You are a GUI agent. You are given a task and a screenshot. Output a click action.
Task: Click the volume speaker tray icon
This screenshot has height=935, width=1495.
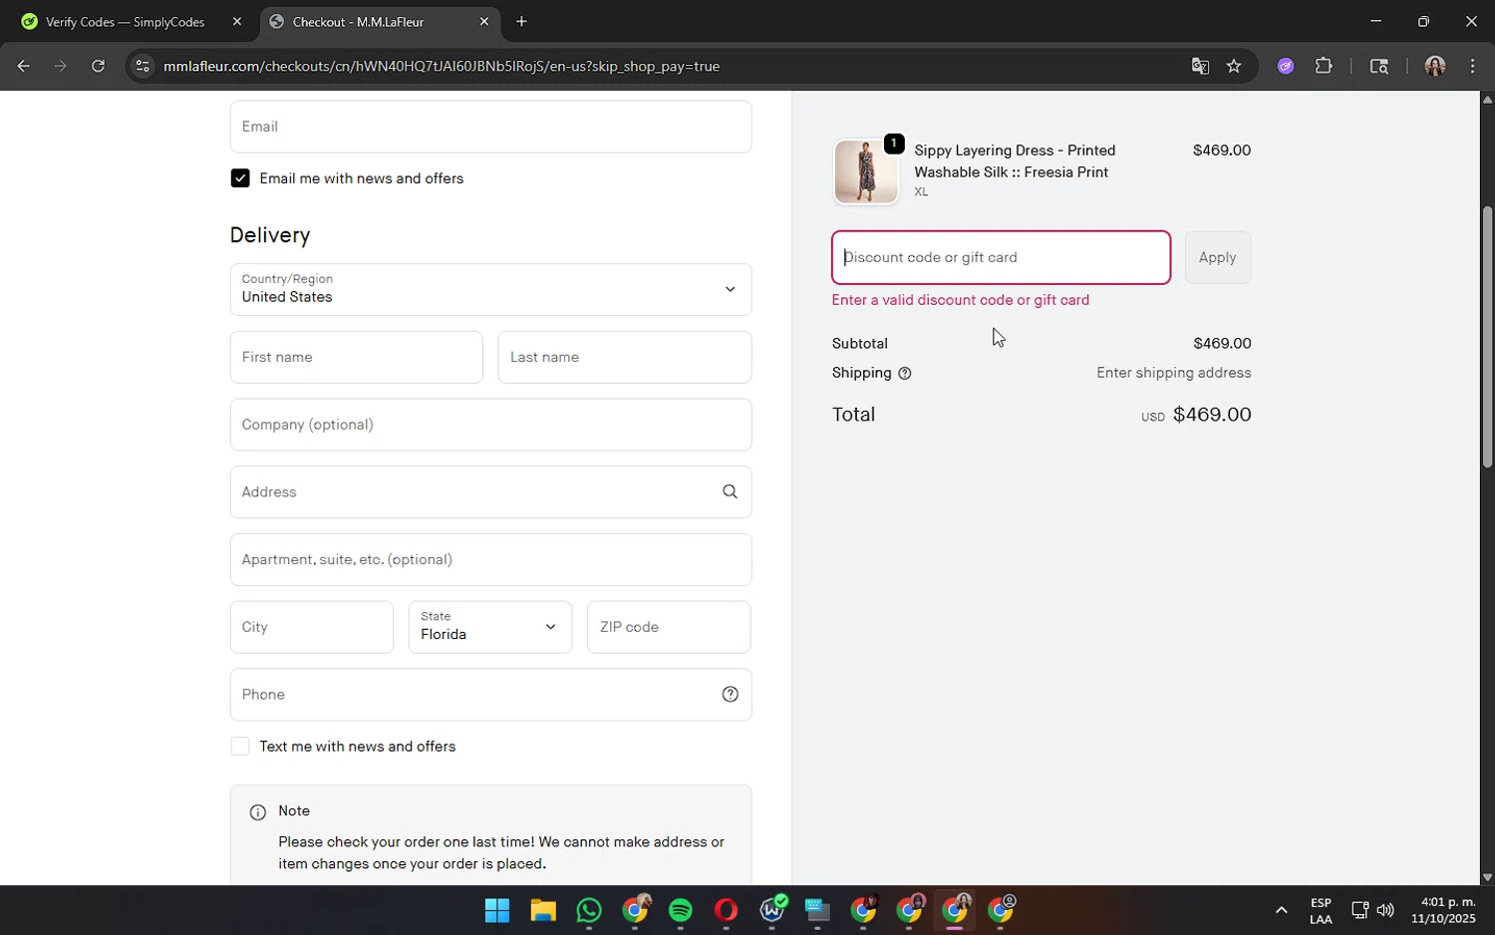click(1385, 910)
